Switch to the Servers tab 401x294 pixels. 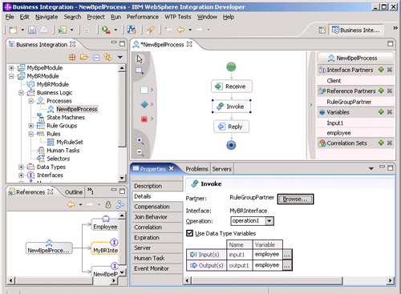[221, 169]
